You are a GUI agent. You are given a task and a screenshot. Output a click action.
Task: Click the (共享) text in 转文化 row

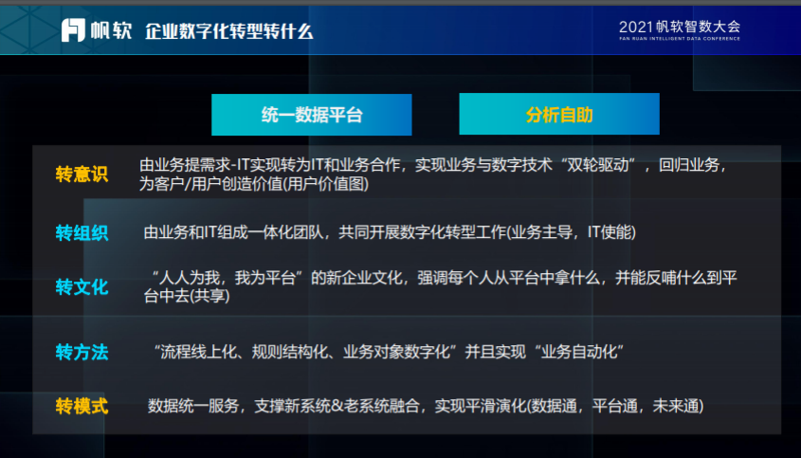tap(208, 297)
